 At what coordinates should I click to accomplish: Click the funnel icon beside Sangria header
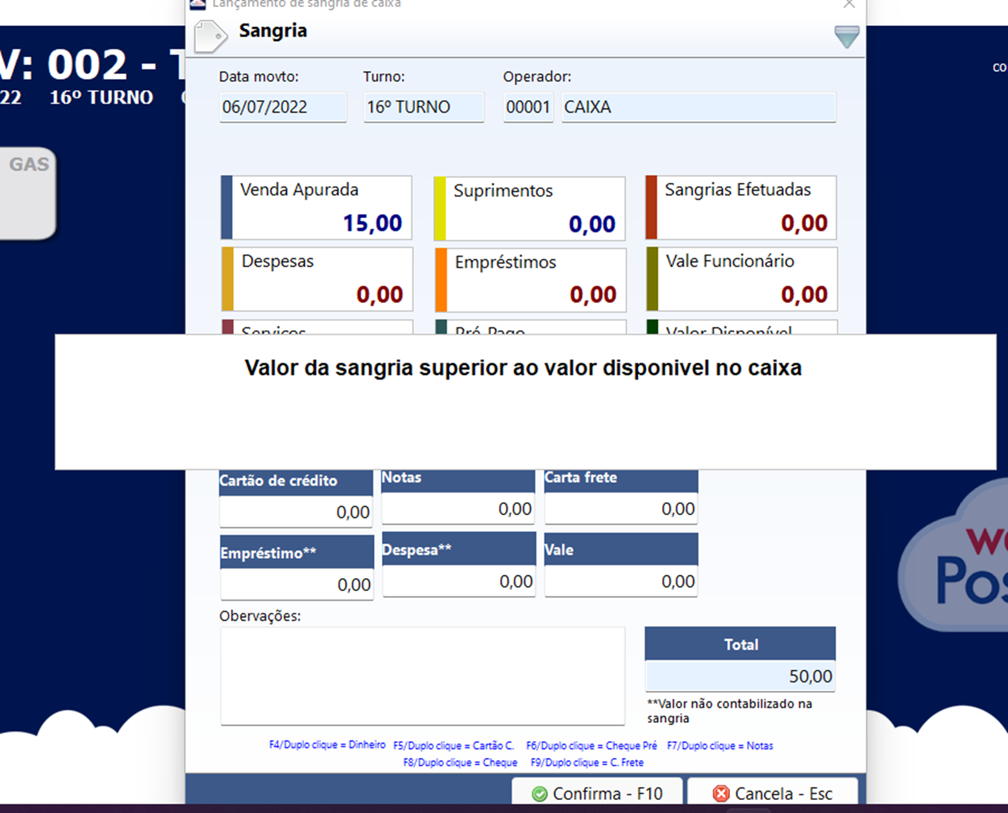coord(847,37)
